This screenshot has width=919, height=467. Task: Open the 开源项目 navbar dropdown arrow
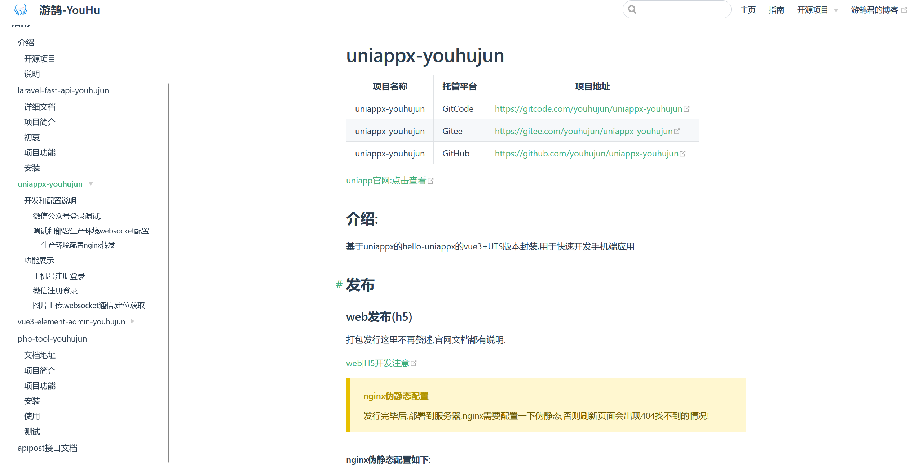(836, 10)
